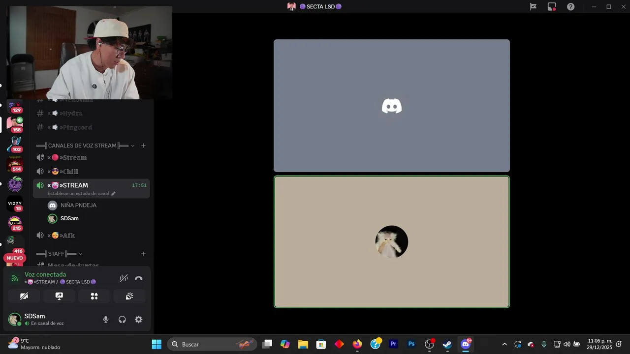Screen dimensions: 630x354
Task: Open Steam from taskbar
Action: (447, 344)
